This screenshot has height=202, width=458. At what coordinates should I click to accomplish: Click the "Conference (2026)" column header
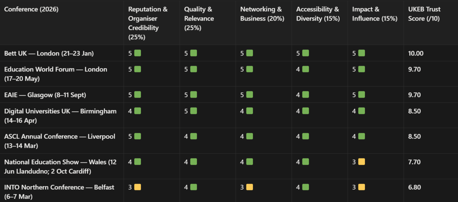(x=31, y=9)
